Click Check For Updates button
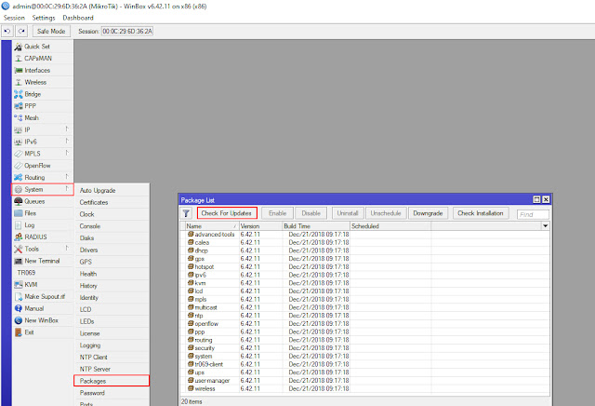This screenshot has width=595, height=406. (227, 213)
